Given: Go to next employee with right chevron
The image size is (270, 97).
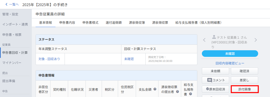Looking at the screenshot, I should coord(256,40).
